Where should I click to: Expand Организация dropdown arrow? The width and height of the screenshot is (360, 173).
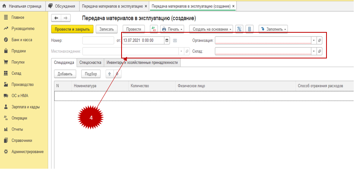click(314, 41)
